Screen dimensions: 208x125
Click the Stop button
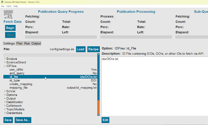tap(10, 35)
